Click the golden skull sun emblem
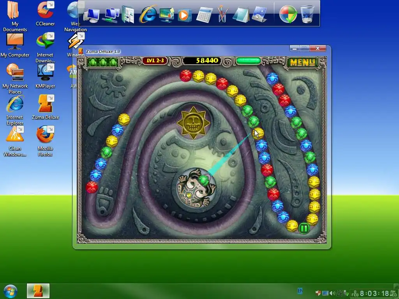The height and width of the screenshot is (299, 399). [x=194, y=123]
